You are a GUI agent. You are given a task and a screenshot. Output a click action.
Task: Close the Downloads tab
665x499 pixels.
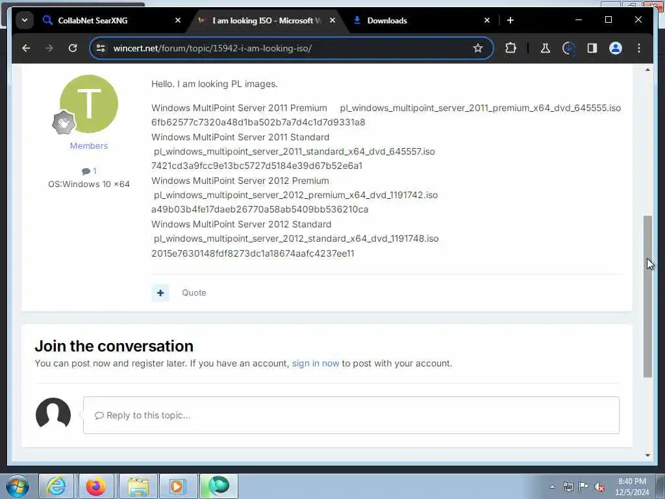tap(487, 20)
